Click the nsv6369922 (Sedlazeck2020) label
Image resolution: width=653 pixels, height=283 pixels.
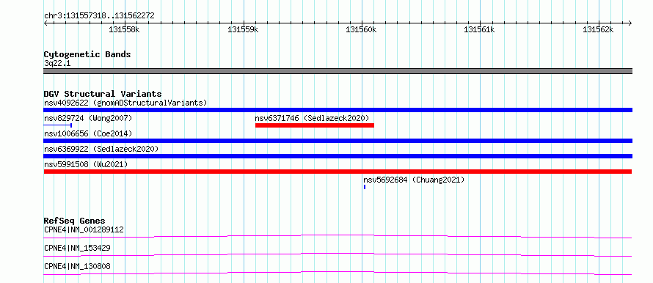coord(101,149)
